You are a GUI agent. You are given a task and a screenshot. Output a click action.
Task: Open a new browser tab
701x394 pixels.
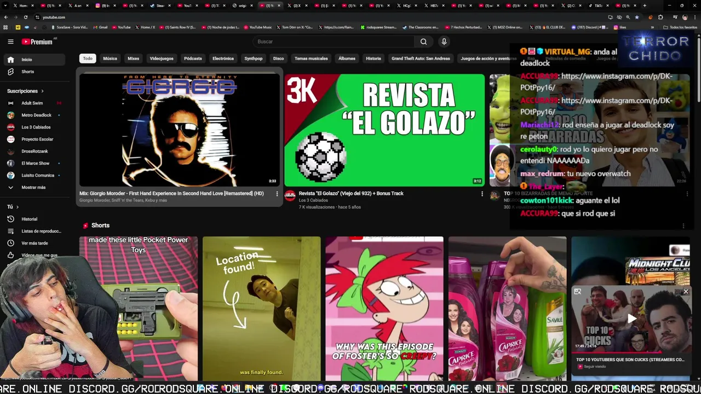click(645, 5)
